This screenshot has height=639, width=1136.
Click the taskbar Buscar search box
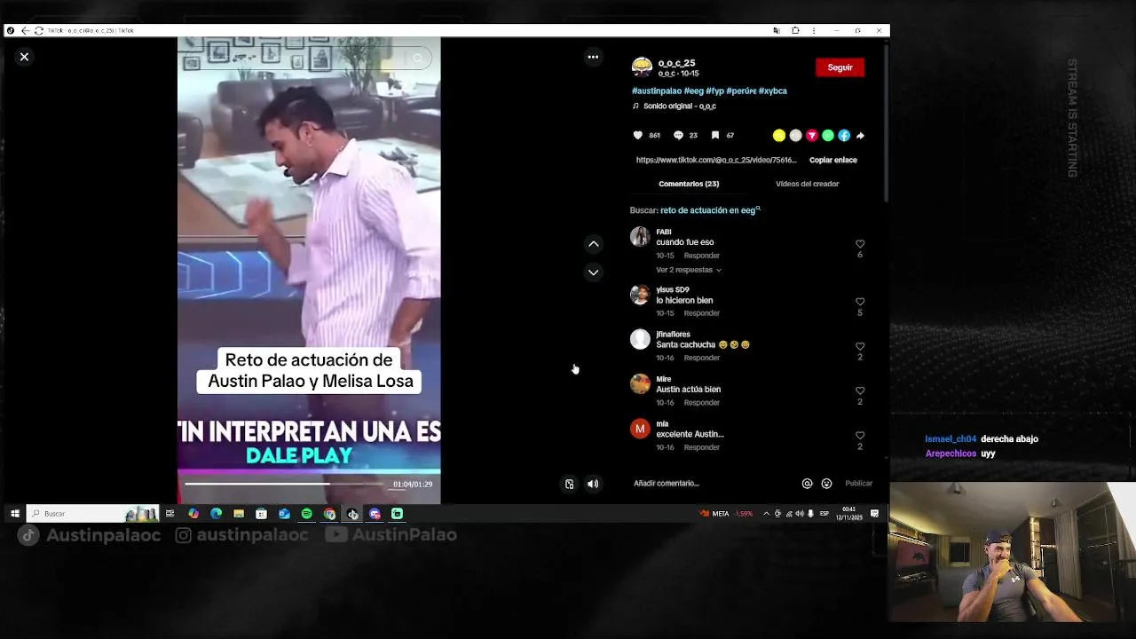(x=93, y=513)
